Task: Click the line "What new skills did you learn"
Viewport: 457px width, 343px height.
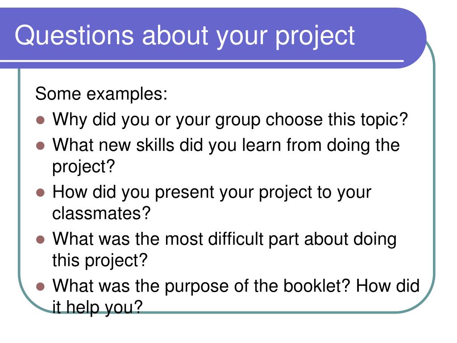Action: tap(226, 145)
